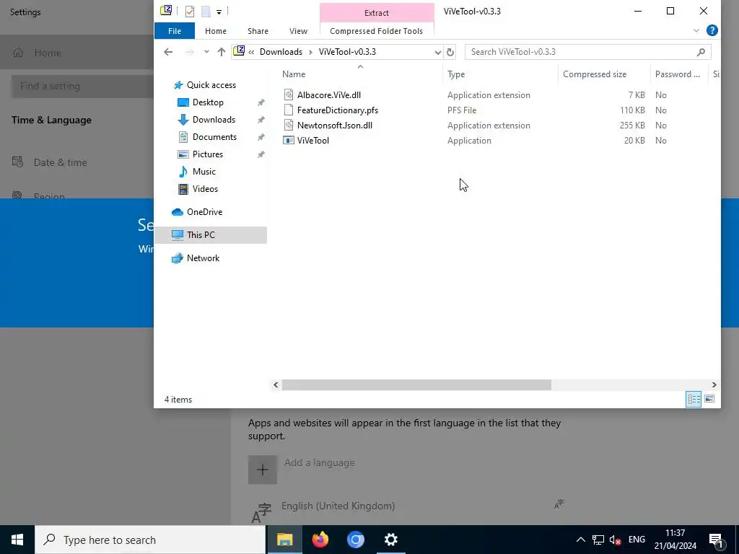The height and width of the screenshot is (554, 739).
Task: Open Music in the navigation pane
Action: coord(204,172)
